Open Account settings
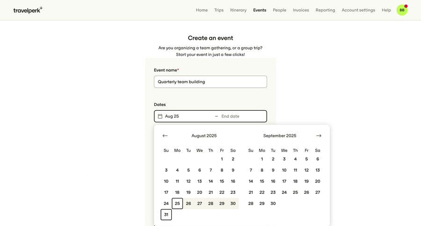 tap(358, 10)
